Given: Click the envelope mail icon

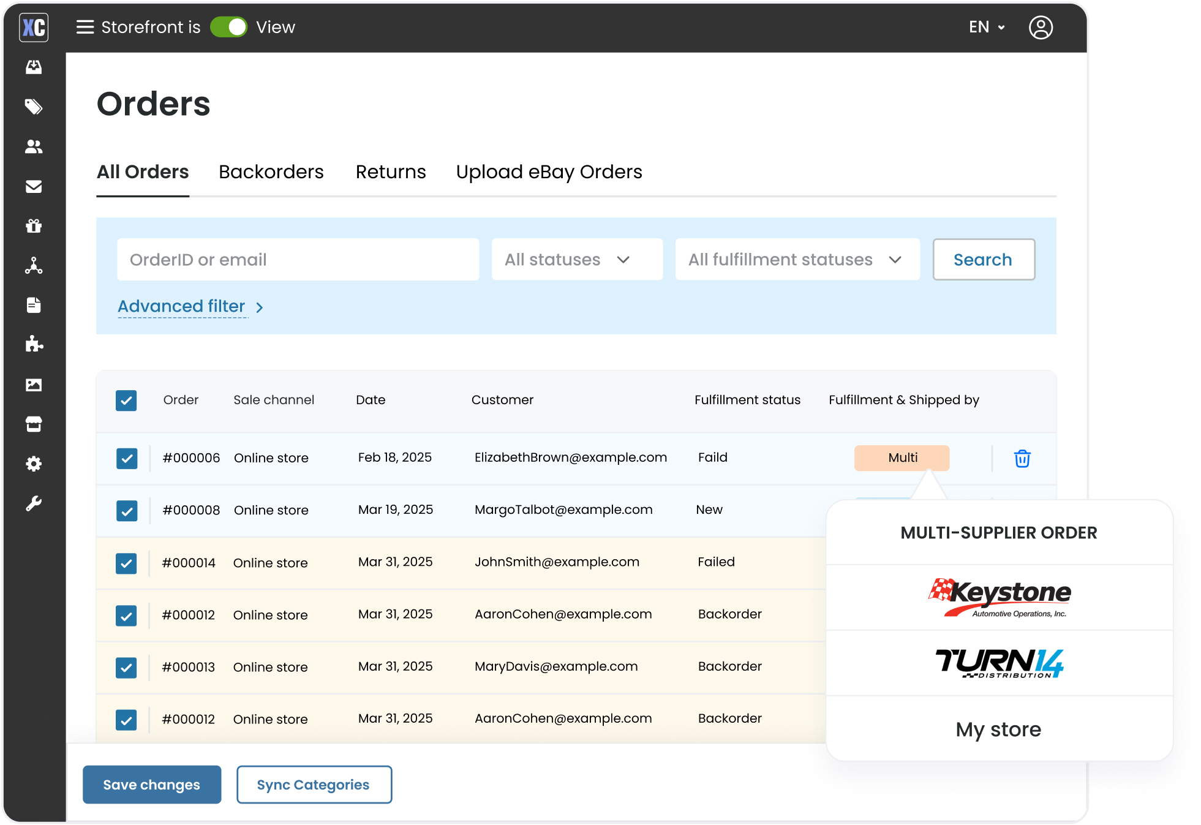Looking at the screenshot, I should 34,186.
